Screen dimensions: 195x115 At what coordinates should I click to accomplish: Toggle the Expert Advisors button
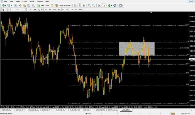62,5
